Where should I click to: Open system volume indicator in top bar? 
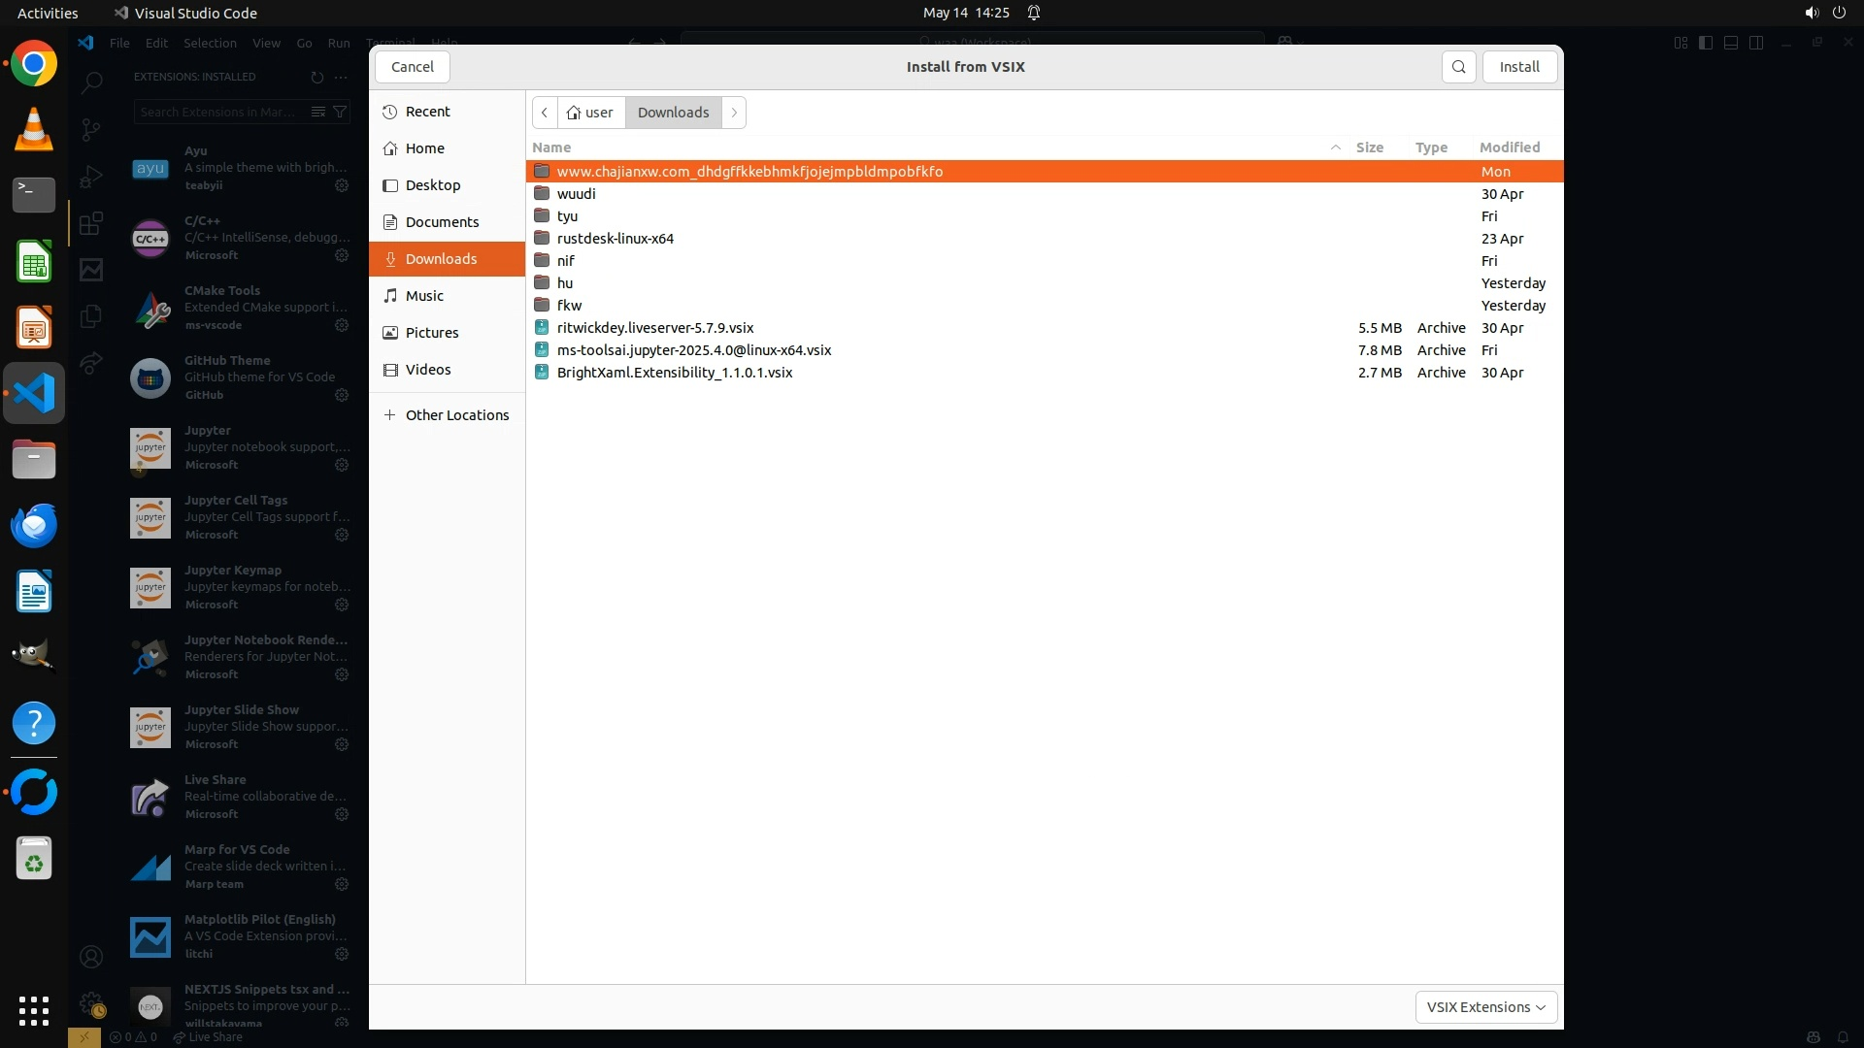(x=1811, y=13)
